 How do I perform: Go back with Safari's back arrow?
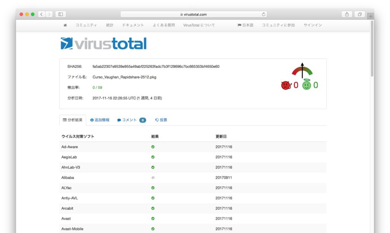42,14
